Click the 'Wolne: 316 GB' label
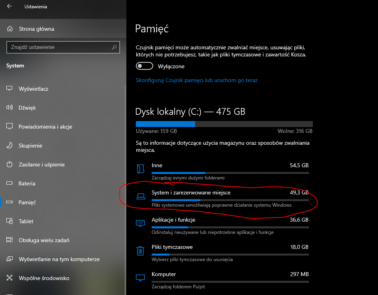The image size is (378, 295). tap(295, 131)
